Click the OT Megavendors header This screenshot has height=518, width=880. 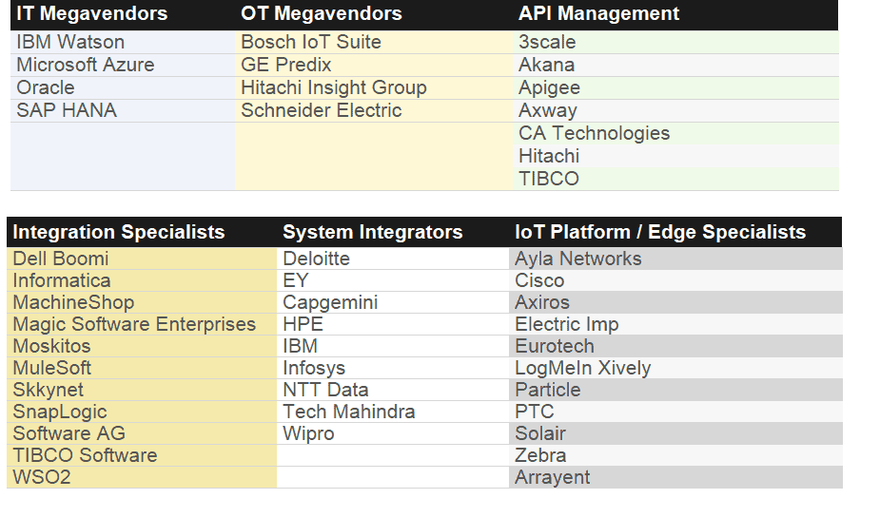click(x=321, y=14)
